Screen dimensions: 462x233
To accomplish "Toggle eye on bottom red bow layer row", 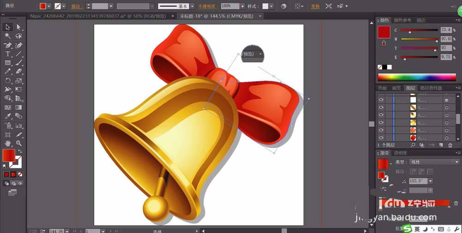I will [x=381, y=137].
